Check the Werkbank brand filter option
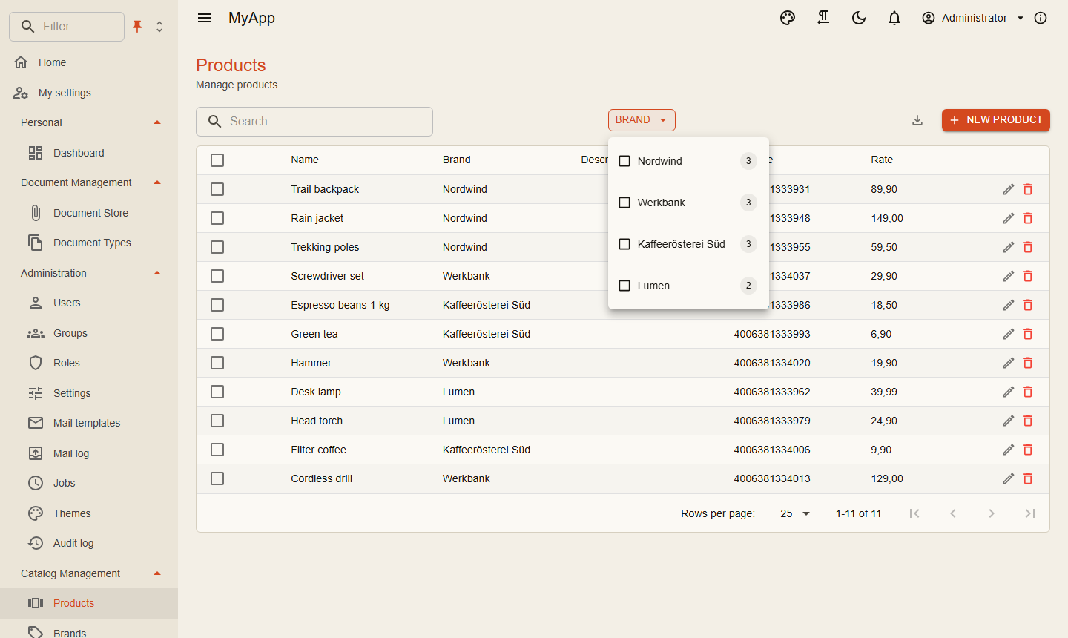1068x638 pixels. tap(624, 203)
